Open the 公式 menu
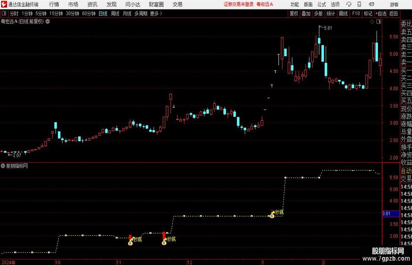The height and width of the screenshot is (265, 412). pyautogui.click(x=322, y=4)
